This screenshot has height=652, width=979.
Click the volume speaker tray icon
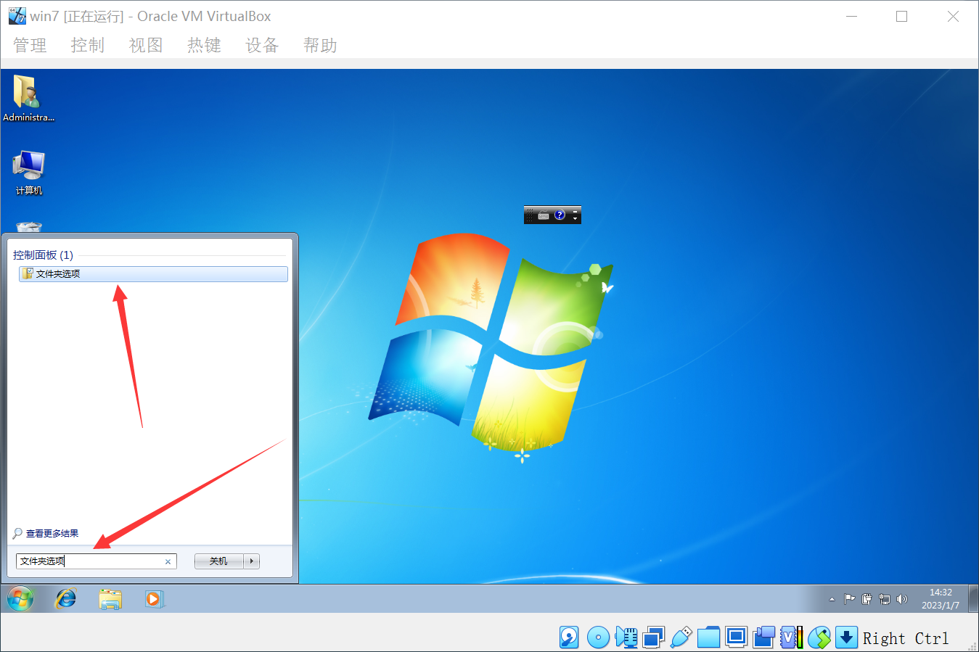pos(902,599)
